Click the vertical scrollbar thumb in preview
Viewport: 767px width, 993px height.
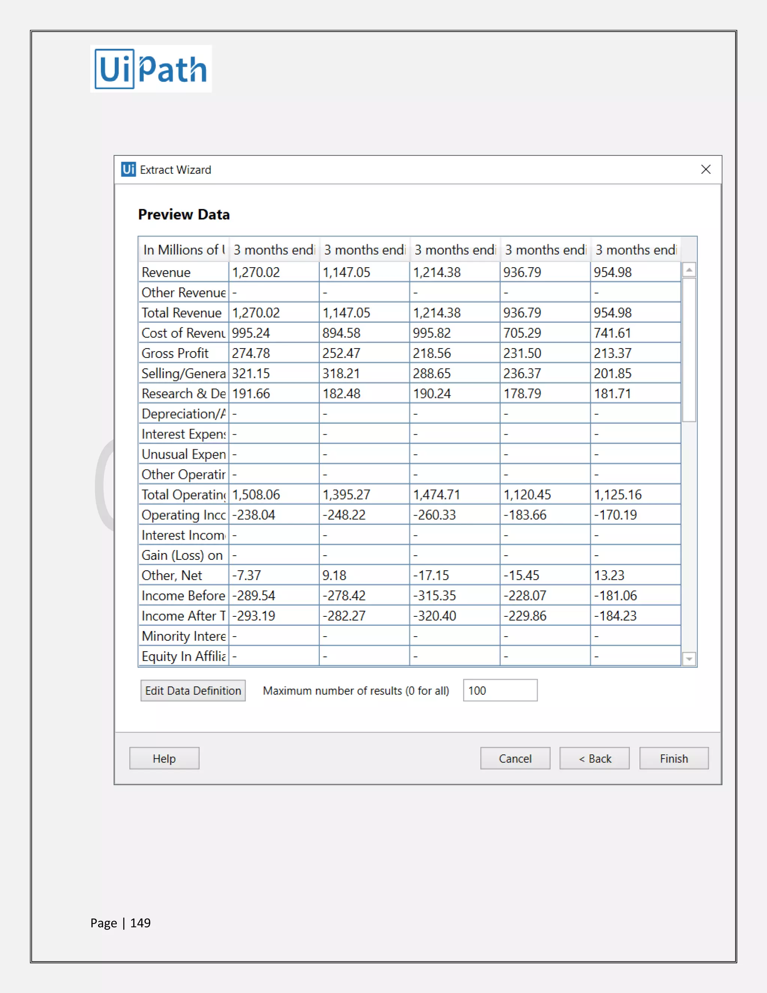pos(689,350)
